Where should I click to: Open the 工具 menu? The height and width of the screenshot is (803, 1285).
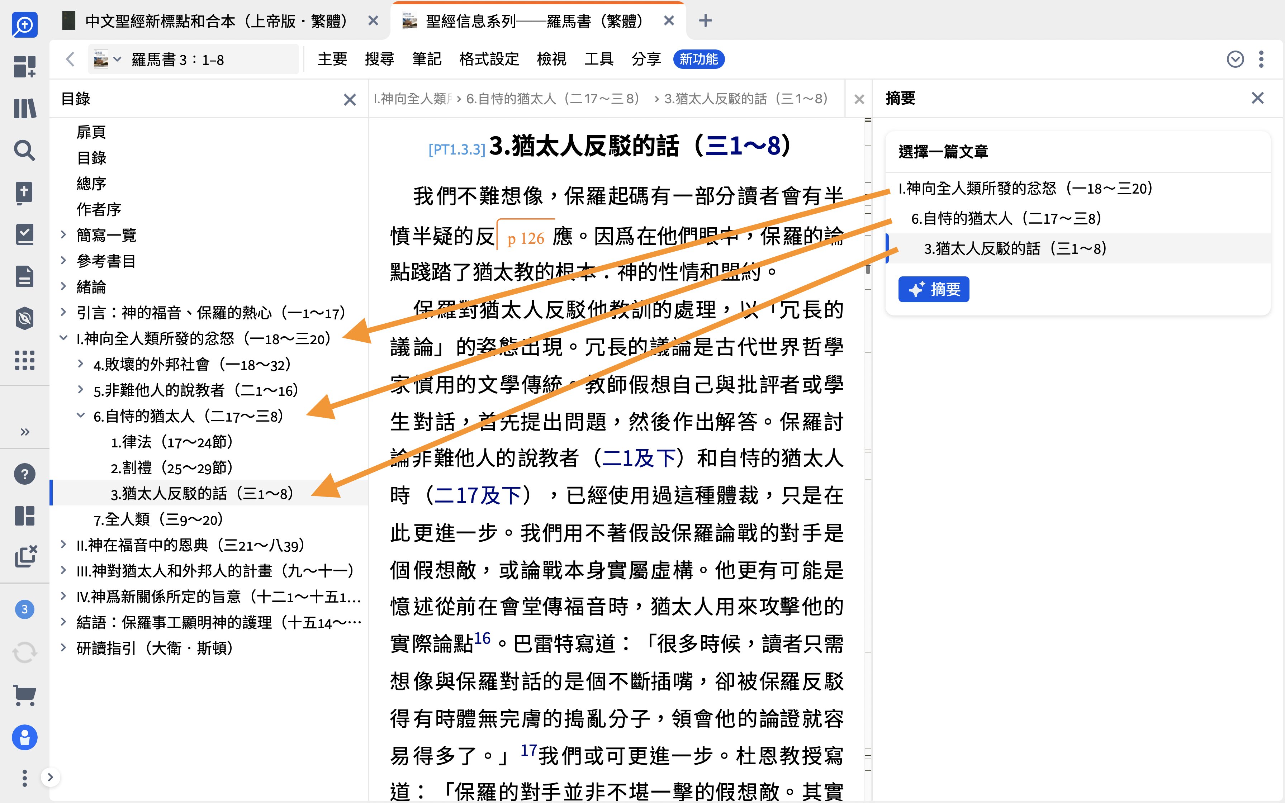click(x=599, y=59)
